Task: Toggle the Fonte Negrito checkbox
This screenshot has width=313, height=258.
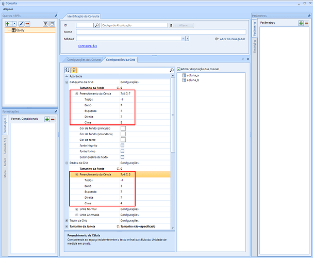Action: pyautogui.click(x=123, y=145)
